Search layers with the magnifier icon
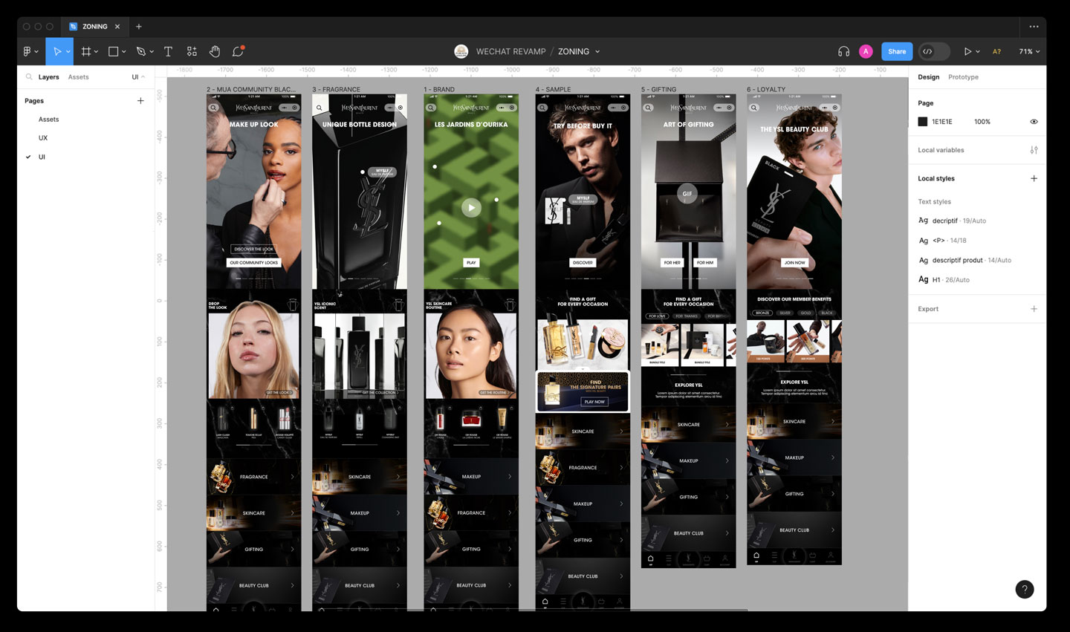The height and width of the screenshot is (632, 1070). tap(29, 76)
